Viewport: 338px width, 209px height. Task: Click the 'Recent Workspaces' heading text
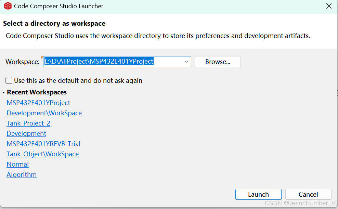pyautogui.click(x=37, y=92)
